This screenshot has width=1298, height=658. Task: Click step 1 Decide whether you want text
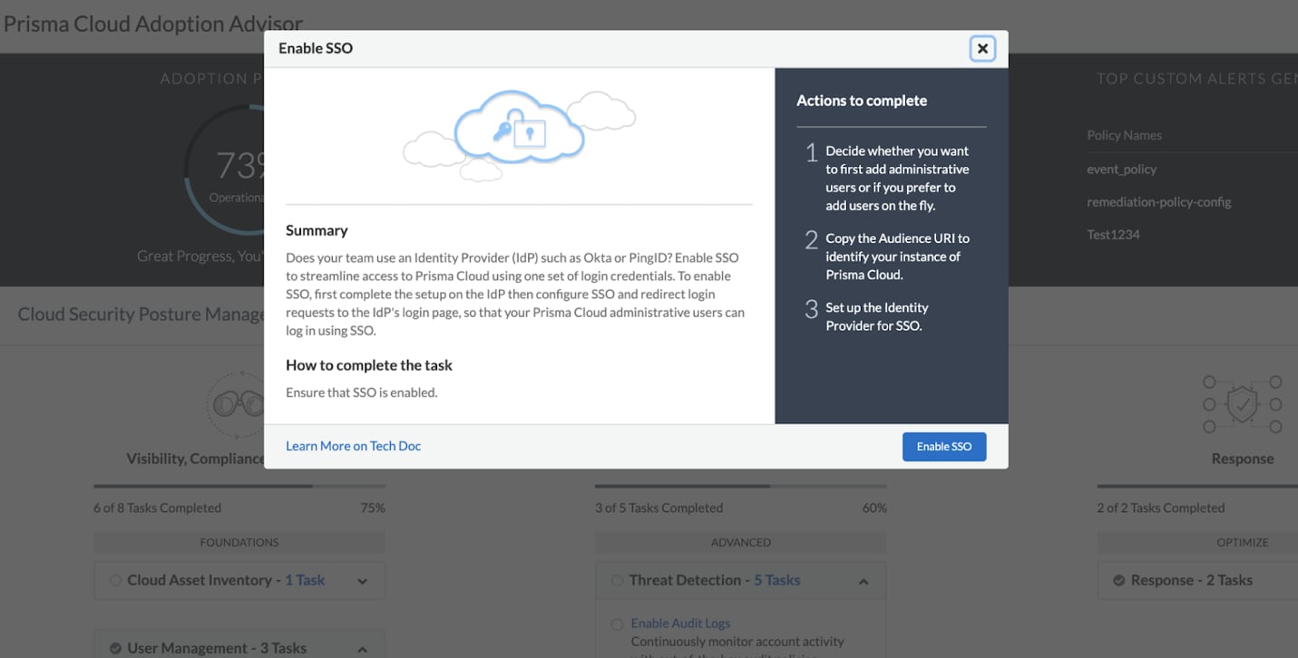897,179
